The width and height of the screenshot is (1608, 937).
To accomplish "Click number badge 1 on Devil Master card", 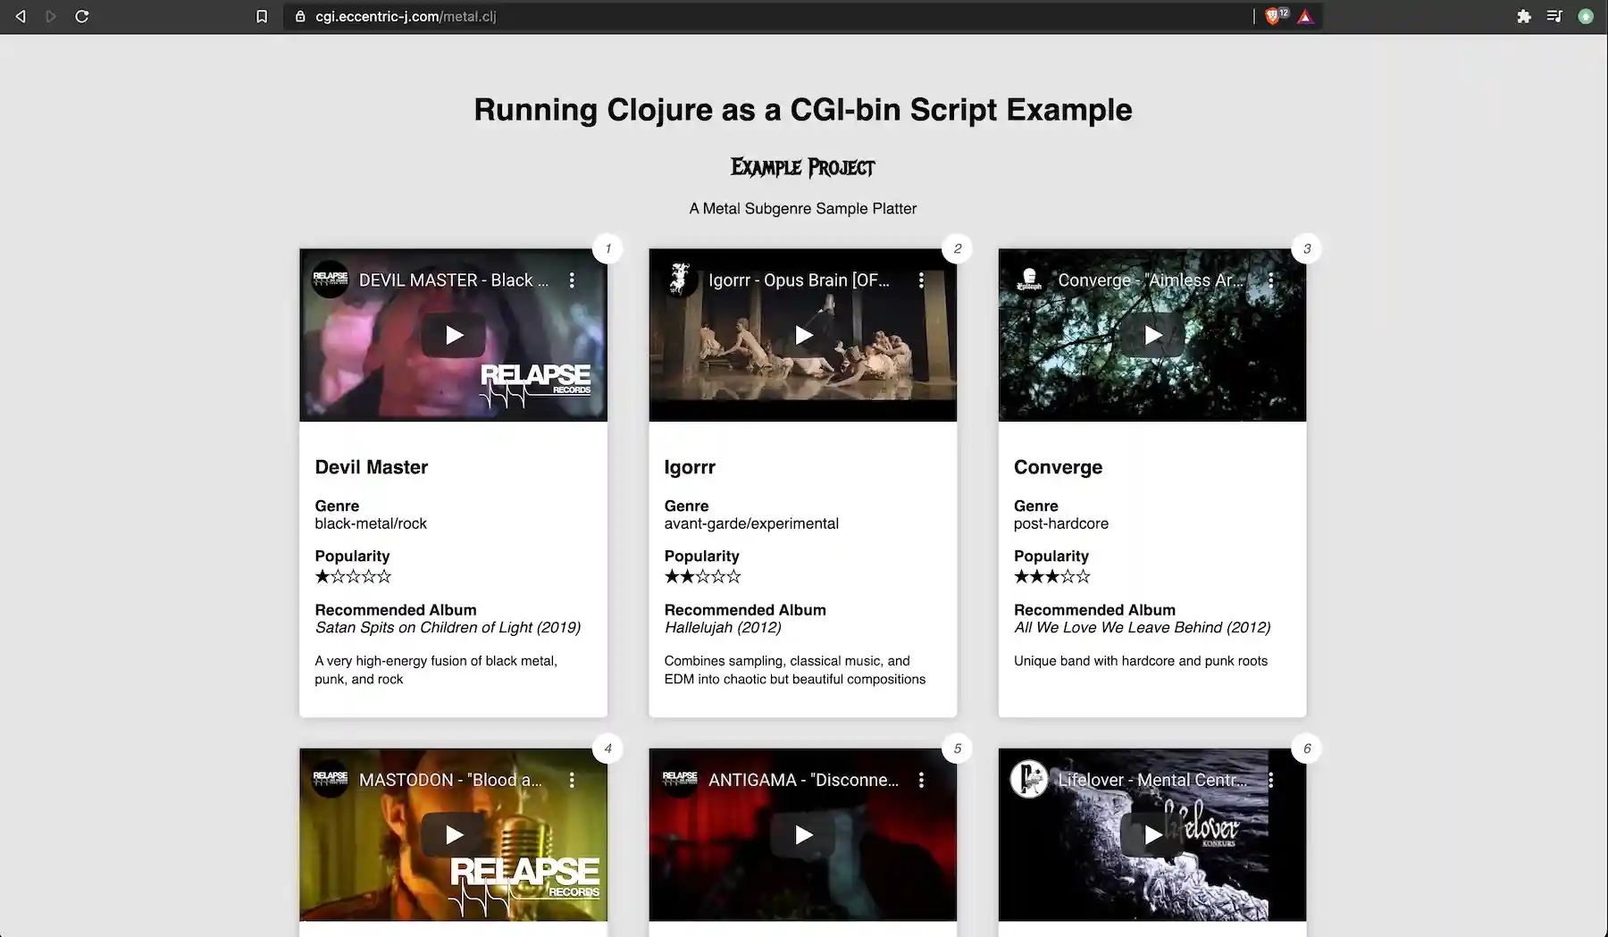I will coord(608,249).
